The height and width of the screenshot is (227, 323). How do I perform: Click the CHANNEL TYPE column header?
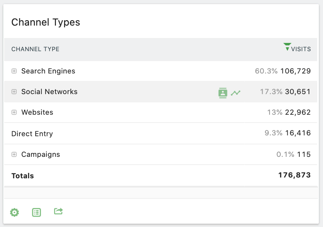35,49
